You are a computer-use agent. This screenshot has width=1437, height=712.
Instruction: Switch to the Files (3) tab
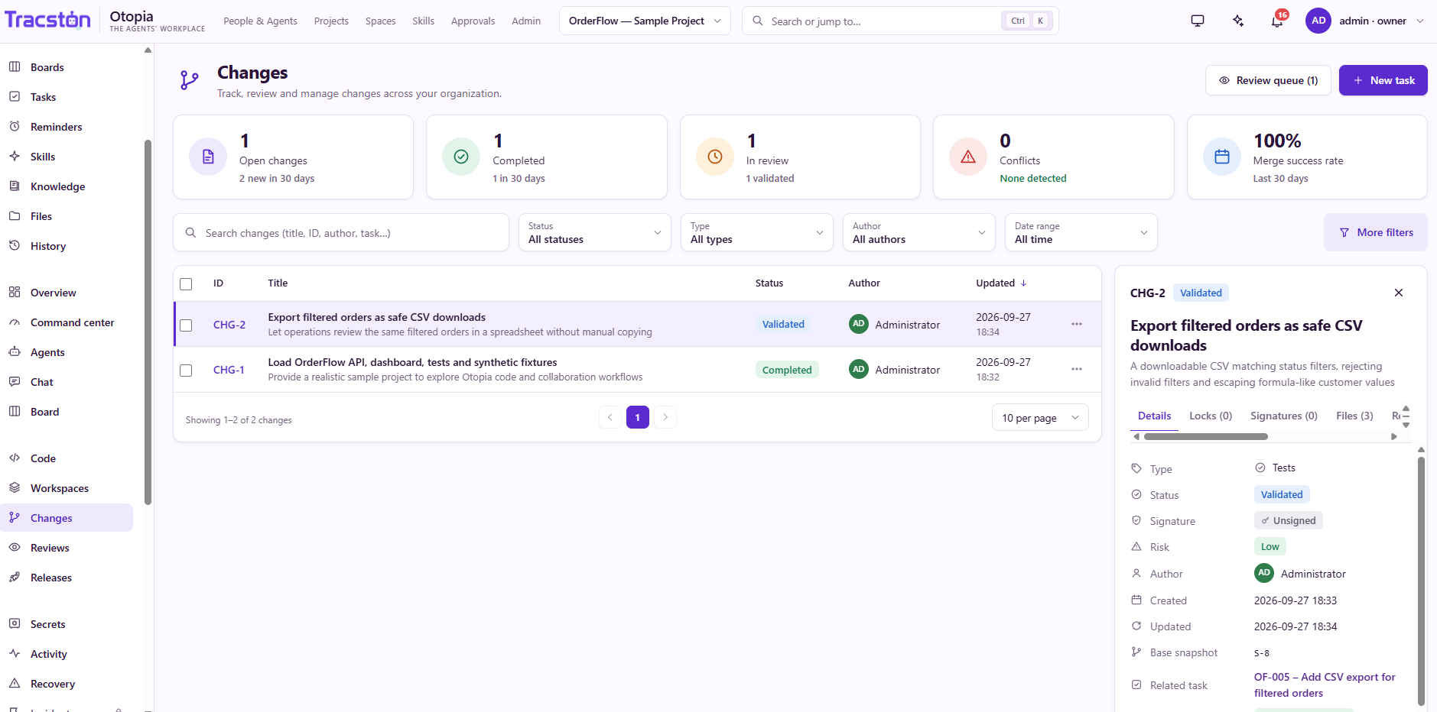1354,416
